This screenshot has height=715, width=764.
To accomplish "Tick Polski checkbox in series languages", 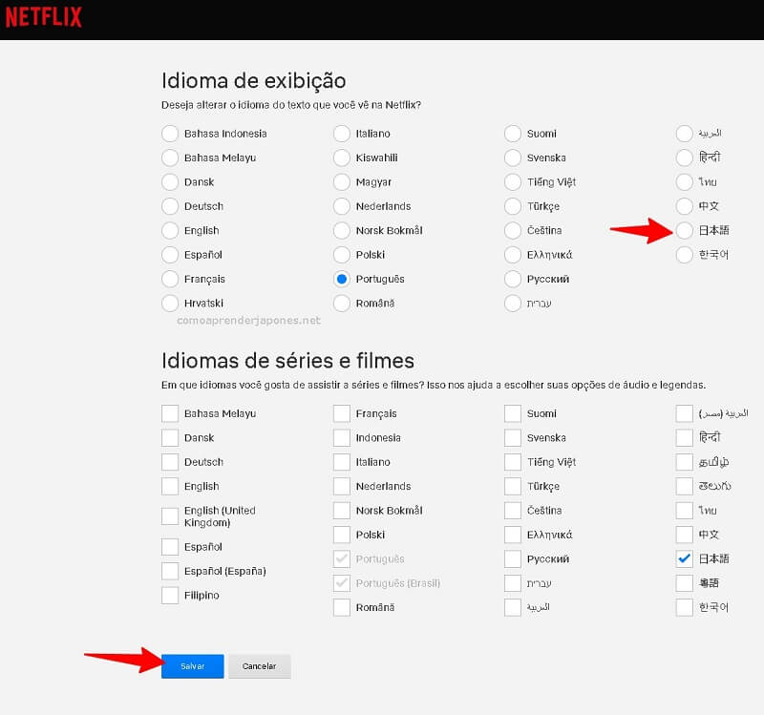I will [x=342, y=535].
